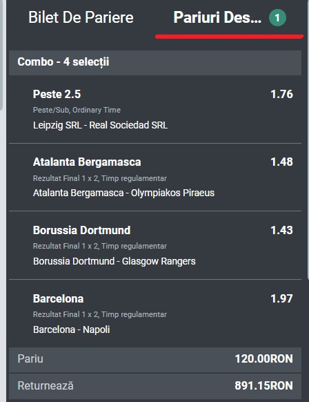309x402 pixels.
Task: Click the 1.48 odds value
Action: [x=281, y=162]
